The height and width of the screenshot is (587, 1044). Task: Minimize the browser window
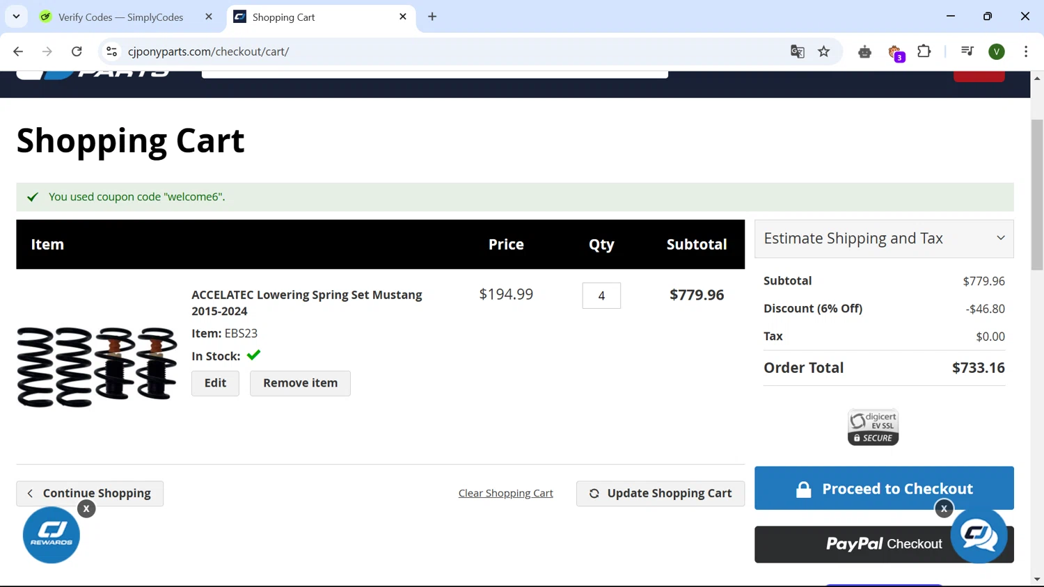pyautogui.click(x=951, y=16)
